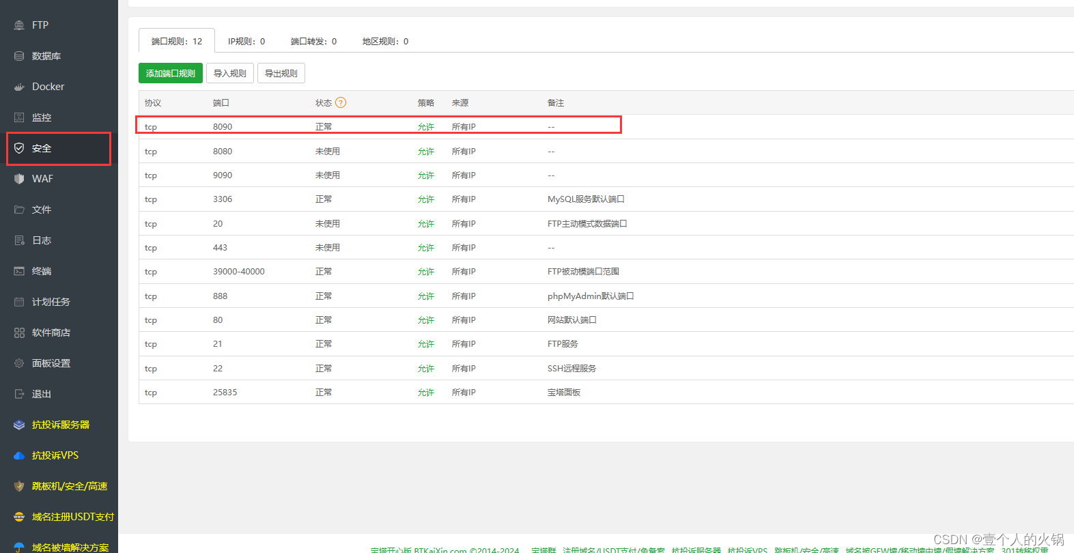The image size is (1074, 553).
Task: Click the FTP主动模式数据端口 remark
Action: tap(587, 224)
